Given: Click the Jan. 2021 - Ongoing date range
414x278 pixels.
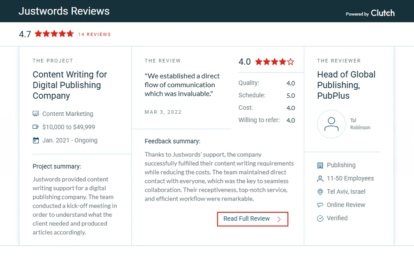Looking at the screenshot, I should tap(70, 140).
